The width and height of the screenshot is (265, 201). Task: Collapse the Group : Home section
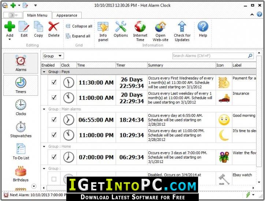(44, 147)
